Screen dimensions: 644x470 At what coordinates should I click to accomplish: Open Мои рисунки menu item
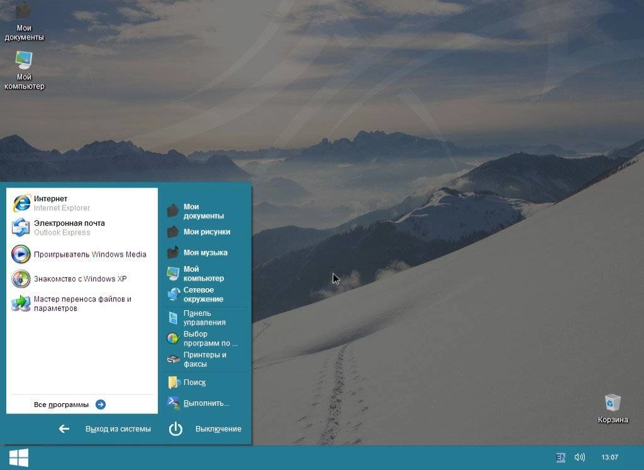point(206,232)
